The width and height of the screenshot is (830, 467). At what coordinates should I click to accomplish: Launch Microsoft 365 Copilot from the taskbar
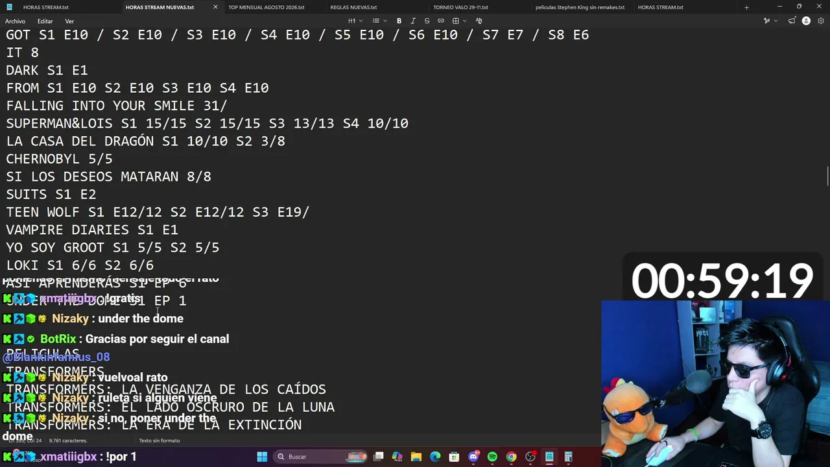397,457
